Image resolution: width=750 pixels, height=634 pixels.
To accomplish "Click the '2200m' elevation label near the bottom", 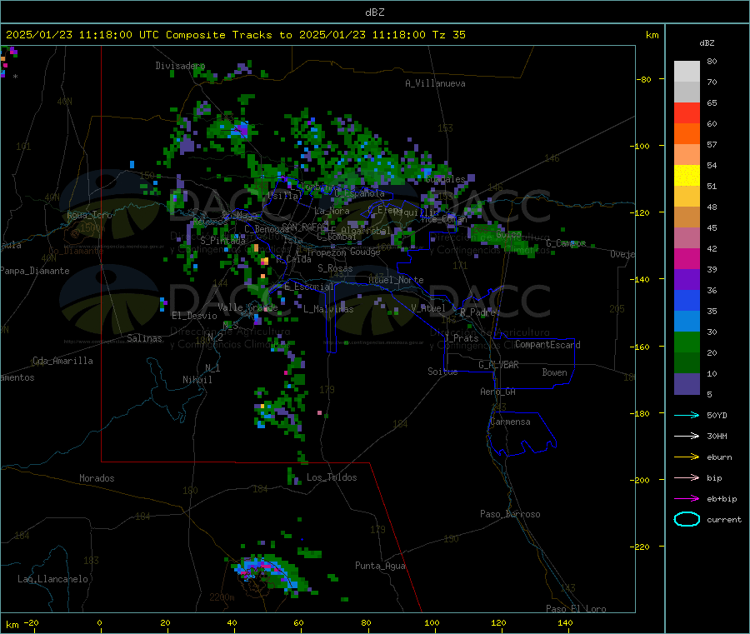I will (222, 597).
